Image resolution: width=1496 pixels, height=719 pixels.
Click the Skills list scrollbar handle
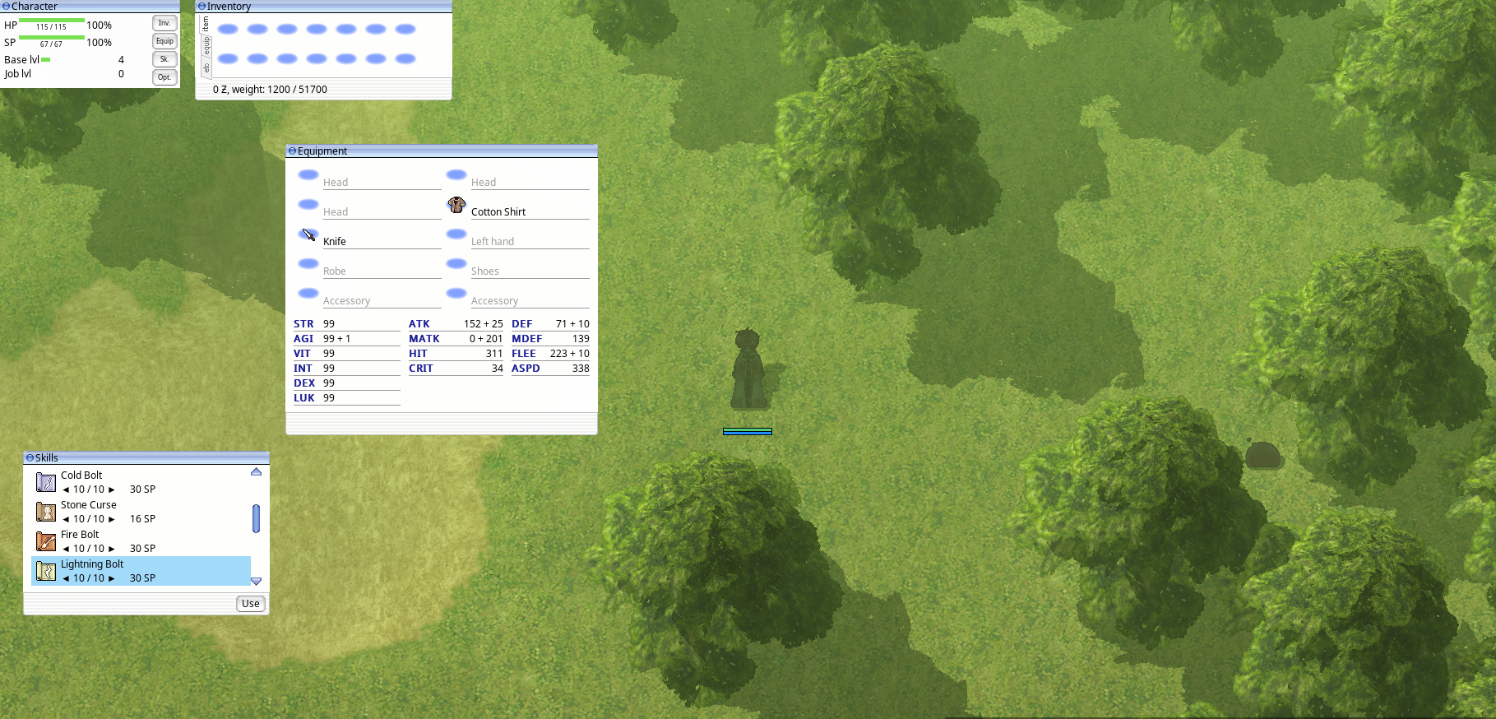pos(256,518)
